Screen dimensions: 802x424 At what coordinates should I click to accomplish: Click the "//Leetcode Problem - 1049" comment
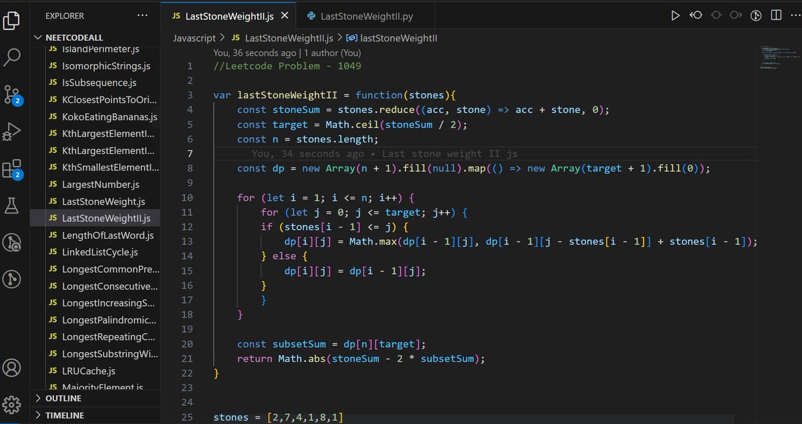coord(287,66)
